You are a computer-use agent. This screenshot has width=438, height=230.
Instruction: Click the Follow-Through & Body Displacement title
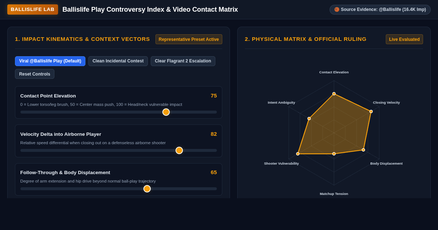point(65,172)
